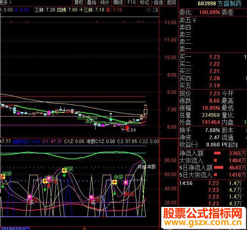The image size is (247, 230).
Task: Click the 12.00 price axis label
Action: (x=170, y=23)
